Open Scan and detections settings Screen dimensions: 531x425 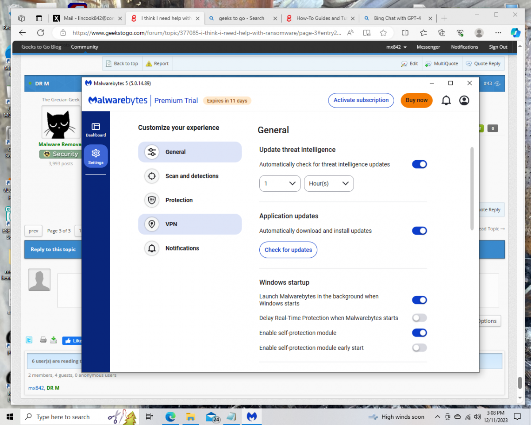point(190,176)
